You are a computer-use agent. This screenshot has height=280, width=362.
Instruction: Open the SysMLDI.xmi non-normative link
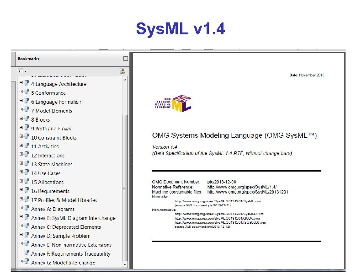pos(219,214)
